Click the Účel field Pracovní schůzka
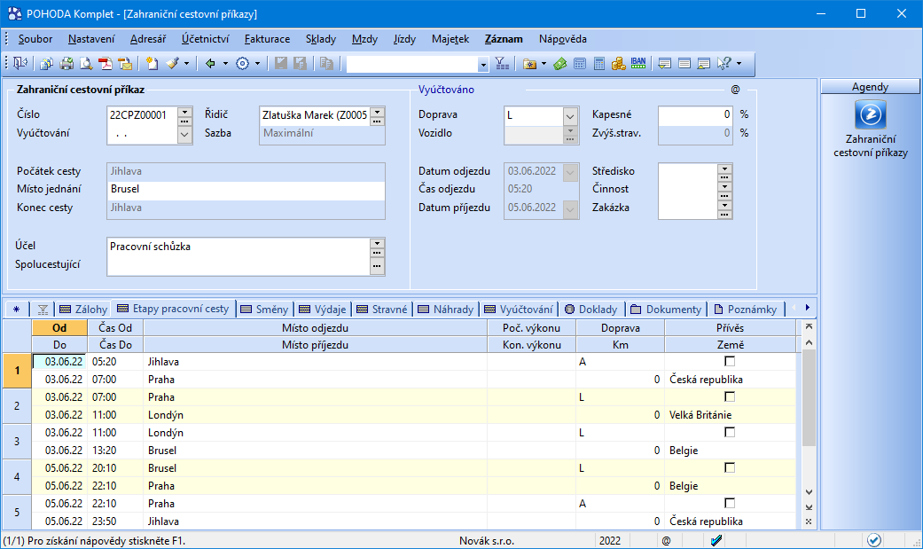Image resolution: width=923 pixels, height=549 pixels. coord(239,247)
